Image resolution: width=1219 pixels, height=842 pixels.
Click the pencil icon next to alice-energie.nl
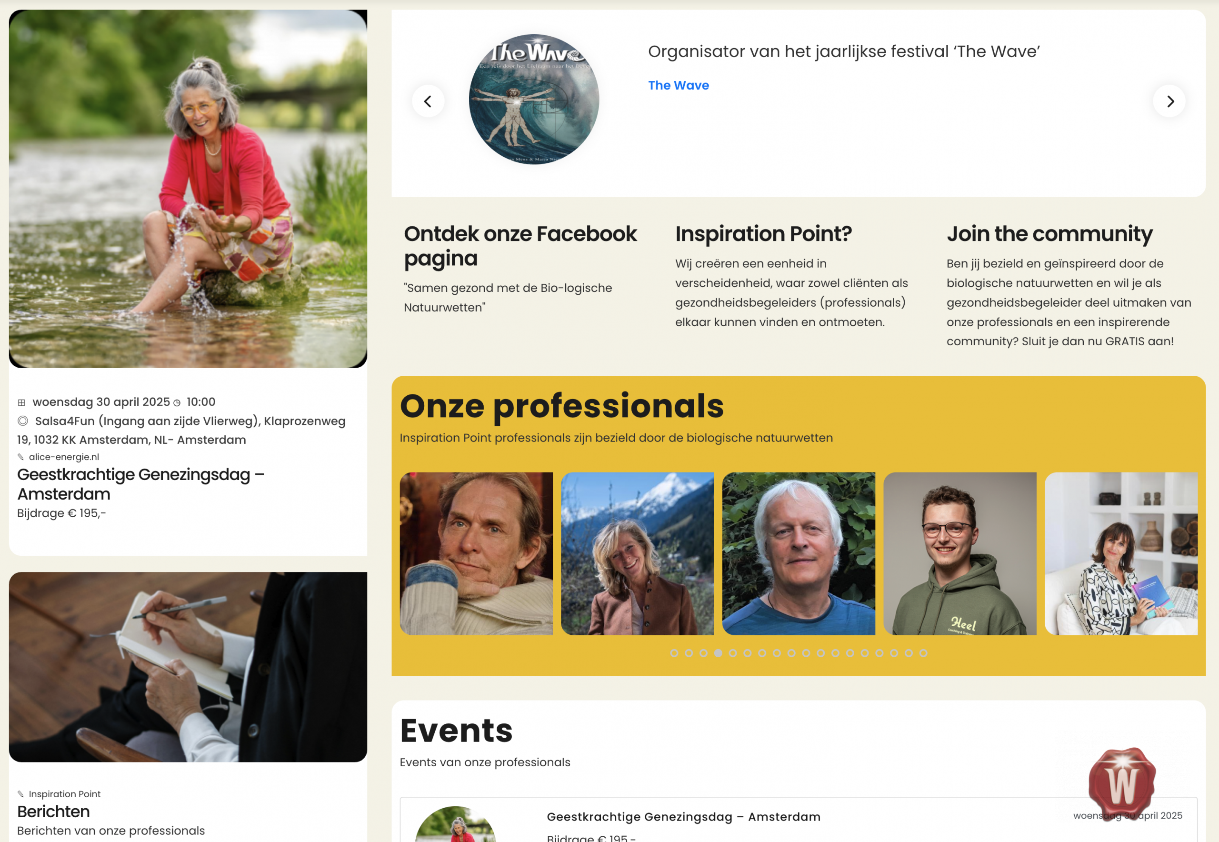click(x=20, y=457)
